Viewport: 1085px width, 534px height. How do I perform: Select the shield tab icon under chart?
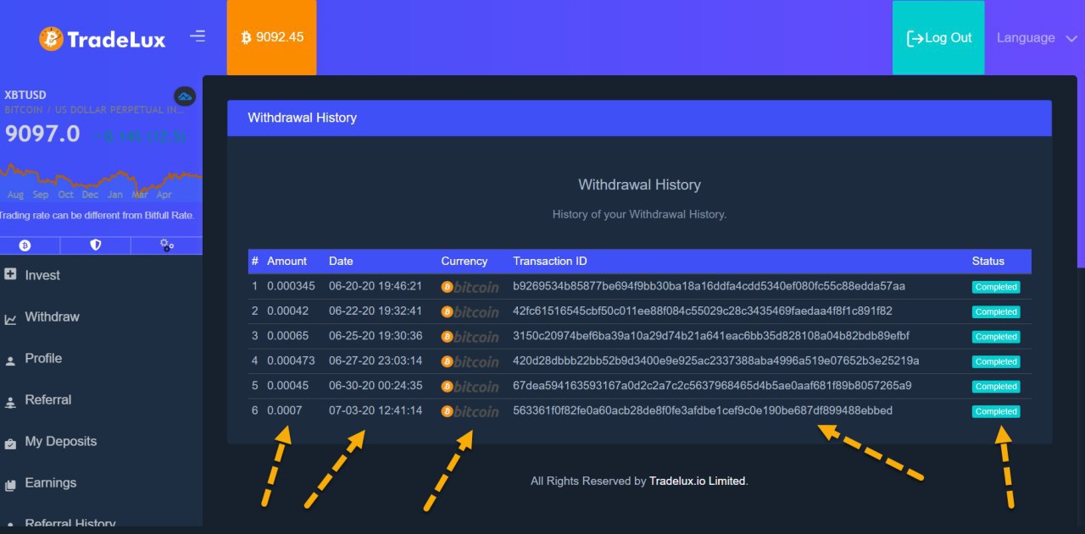(x=96, y=245)
